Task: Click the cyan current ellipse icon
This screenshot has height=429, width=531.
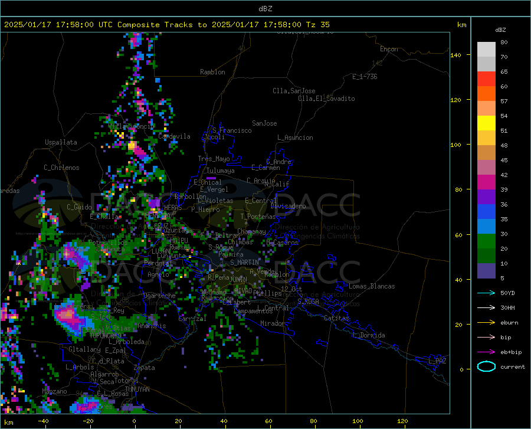Action: 486,366
